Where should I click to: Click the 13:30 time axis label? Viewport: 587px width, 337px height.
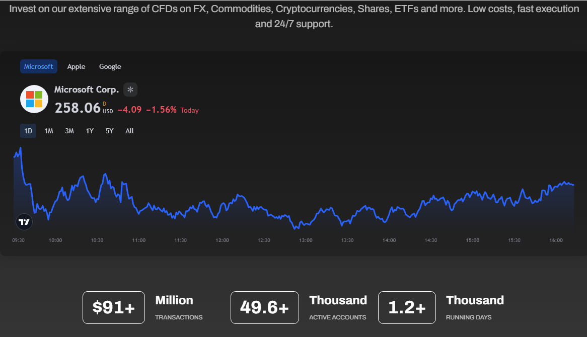(x=347, y=240)
